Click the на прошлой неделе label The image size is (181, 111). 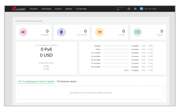pyautogui.click(x=46, y=63)
